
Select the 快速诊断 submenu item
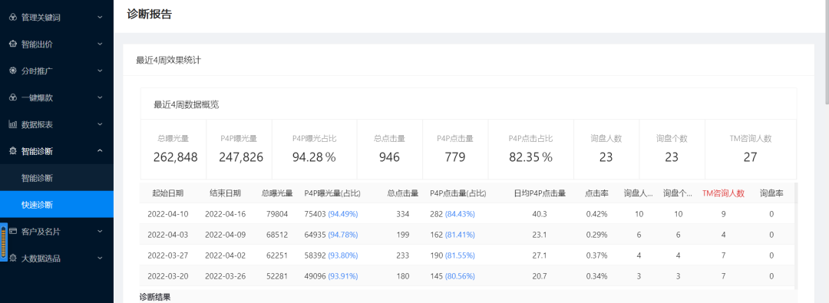click(x=57, y=205)
